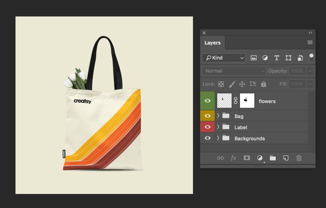The width and height of the screenshot is (326, 208).
Task: Add a layer style with the fx icon
Action: point(234,158)
